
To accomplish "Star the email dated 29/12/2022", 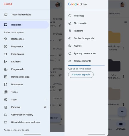I will click(x=60, y=40).
